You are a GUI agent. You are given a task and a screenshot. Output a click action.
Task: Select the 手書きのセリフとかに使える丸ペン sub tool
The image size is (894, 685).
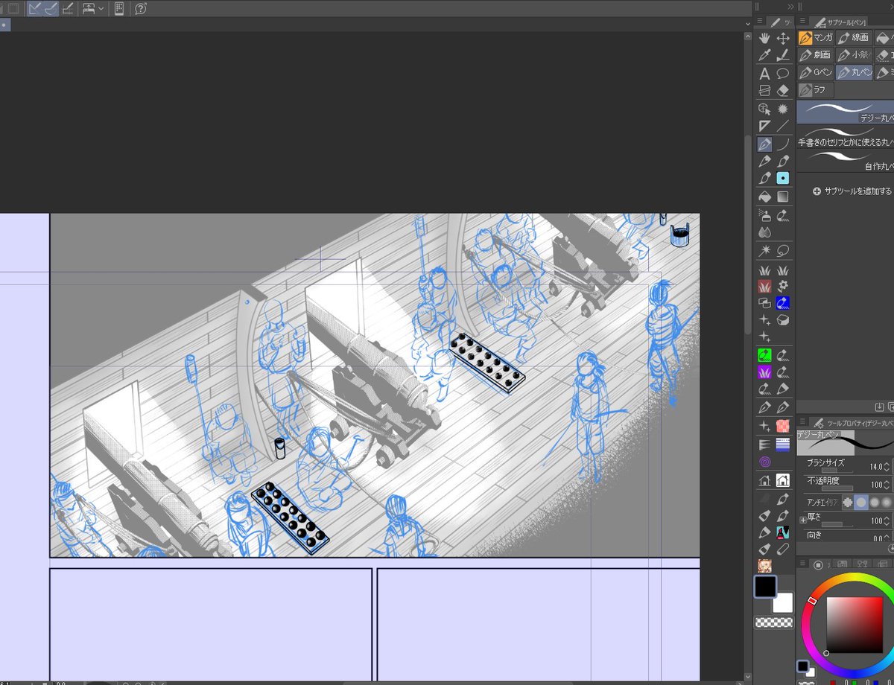pyautogui.click(x=846, y=136)
